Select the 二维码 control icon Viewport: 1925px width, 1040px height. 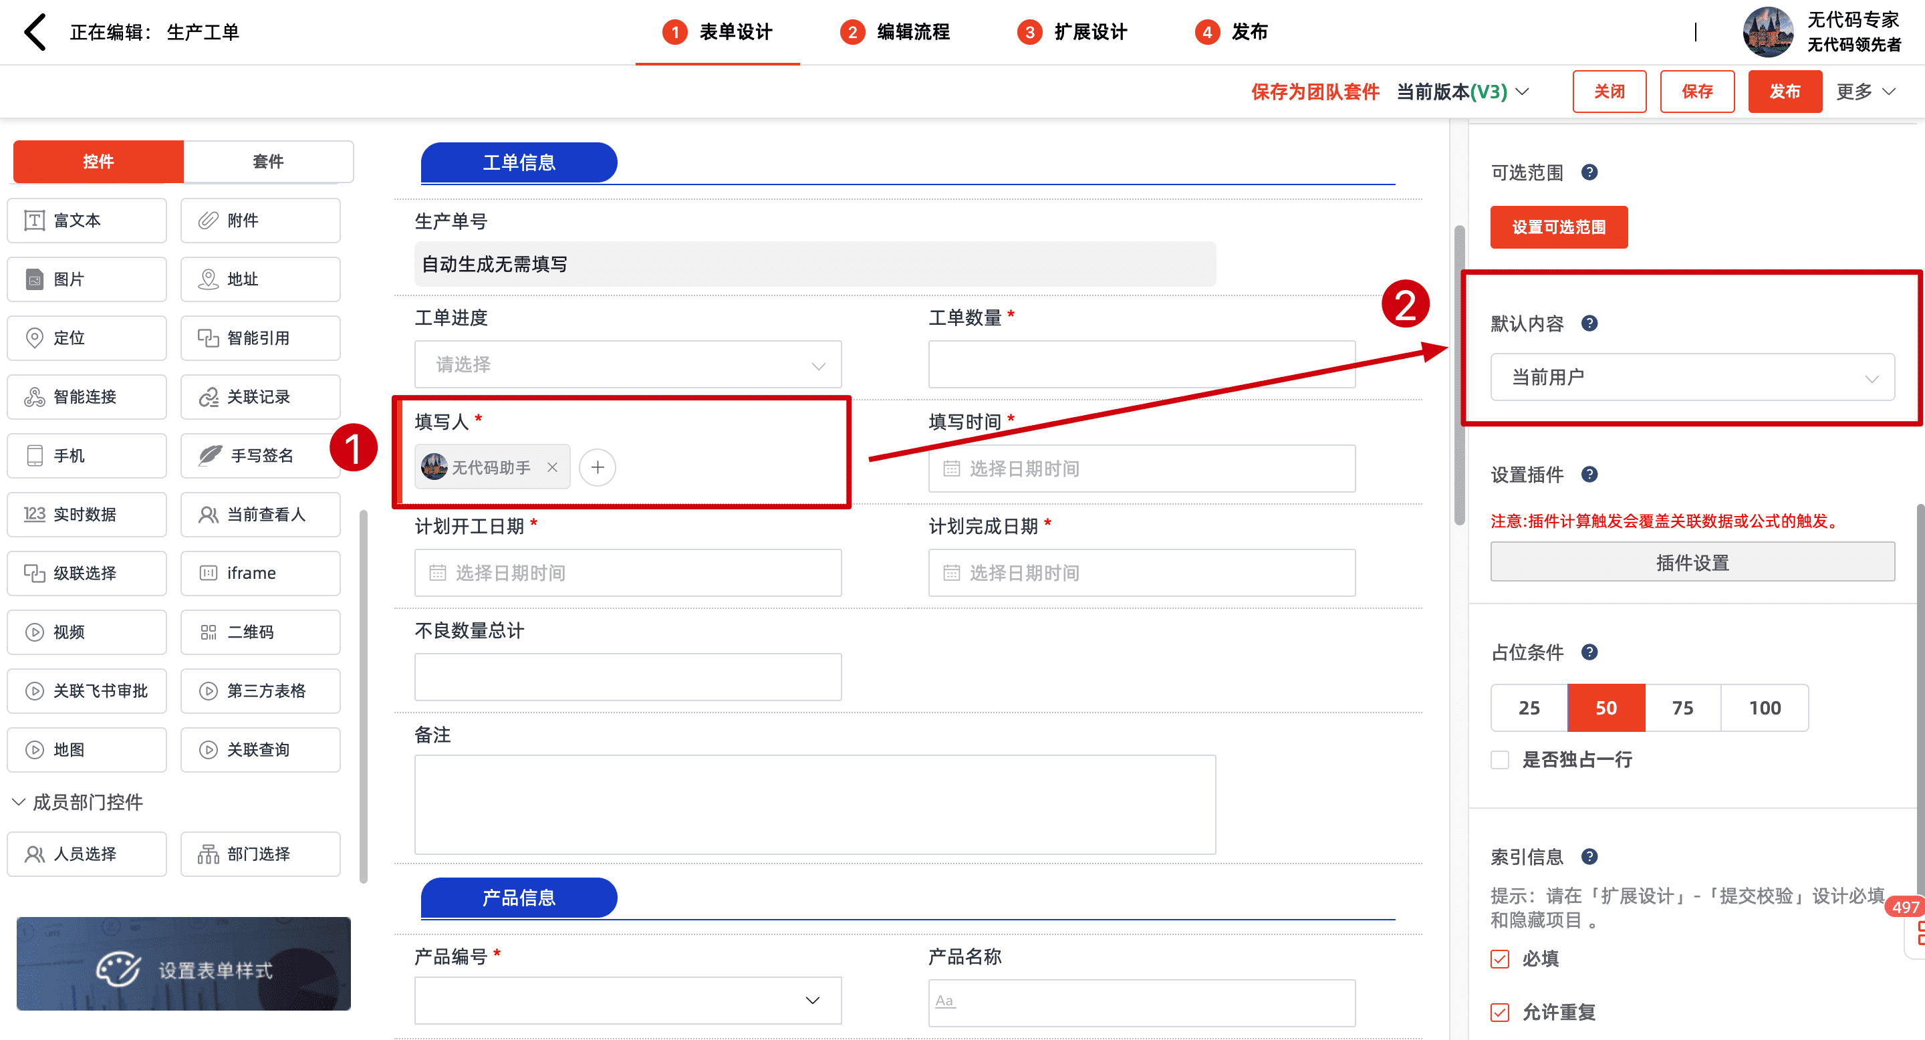pyautogui.click(x=209, y=632)
